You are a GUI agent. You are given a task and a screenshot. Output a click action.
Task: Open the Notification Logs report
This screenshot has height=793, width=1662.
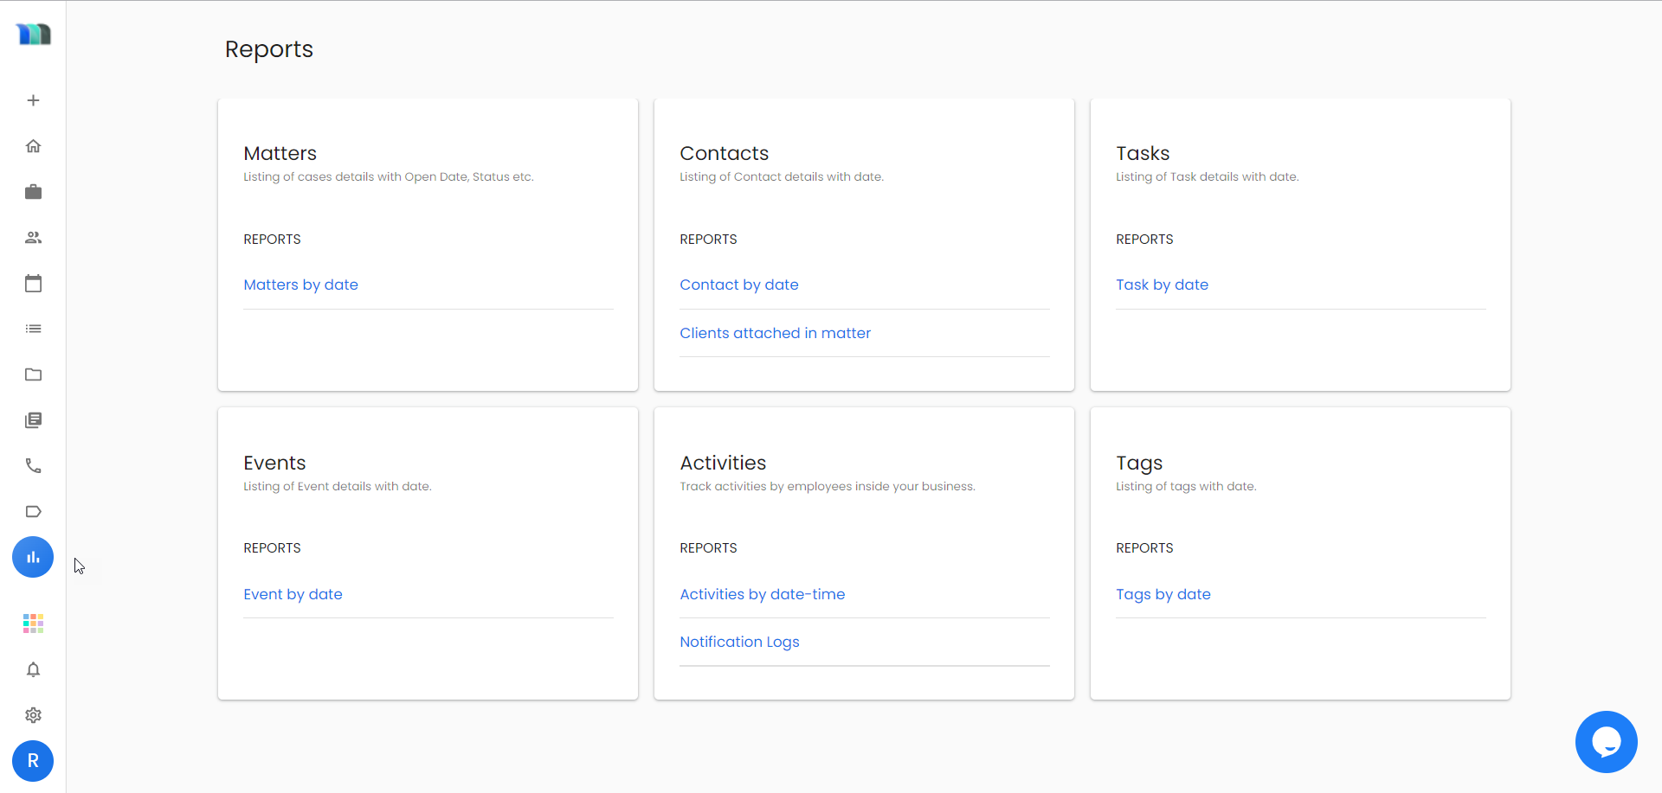coord(739,642)
